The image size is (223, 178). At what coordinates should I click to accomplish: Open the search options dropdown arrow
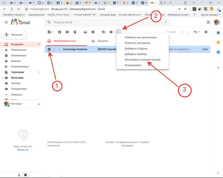pos(166,22)
